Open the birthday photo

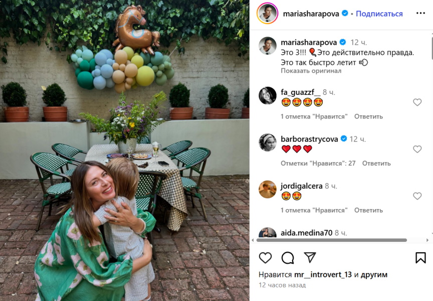(124, 150)
